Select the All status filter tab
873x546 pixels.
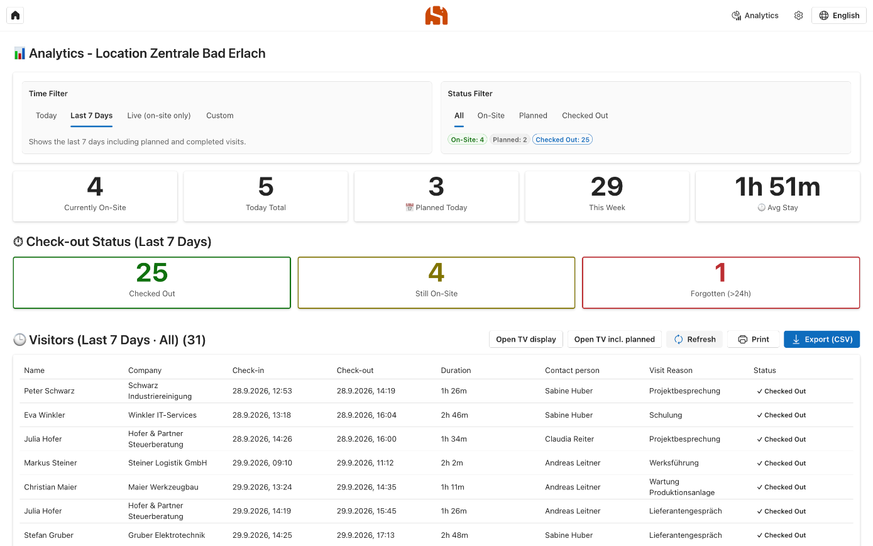pyautogui.click(x=459, y=116)
